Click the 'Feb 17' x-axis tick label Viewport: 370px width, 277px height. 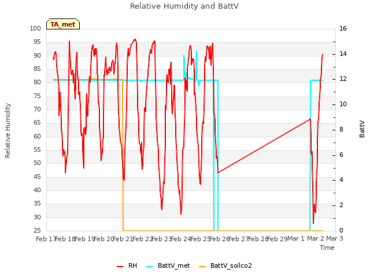coord(46,239)
